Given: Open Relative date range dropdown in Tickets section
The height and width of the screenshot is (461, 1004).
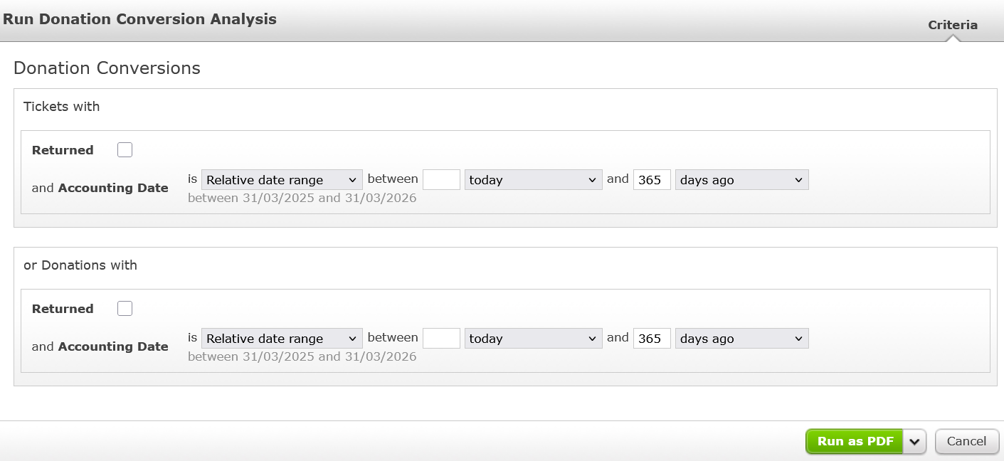Looking at the screenshot, I should (282, 180).
